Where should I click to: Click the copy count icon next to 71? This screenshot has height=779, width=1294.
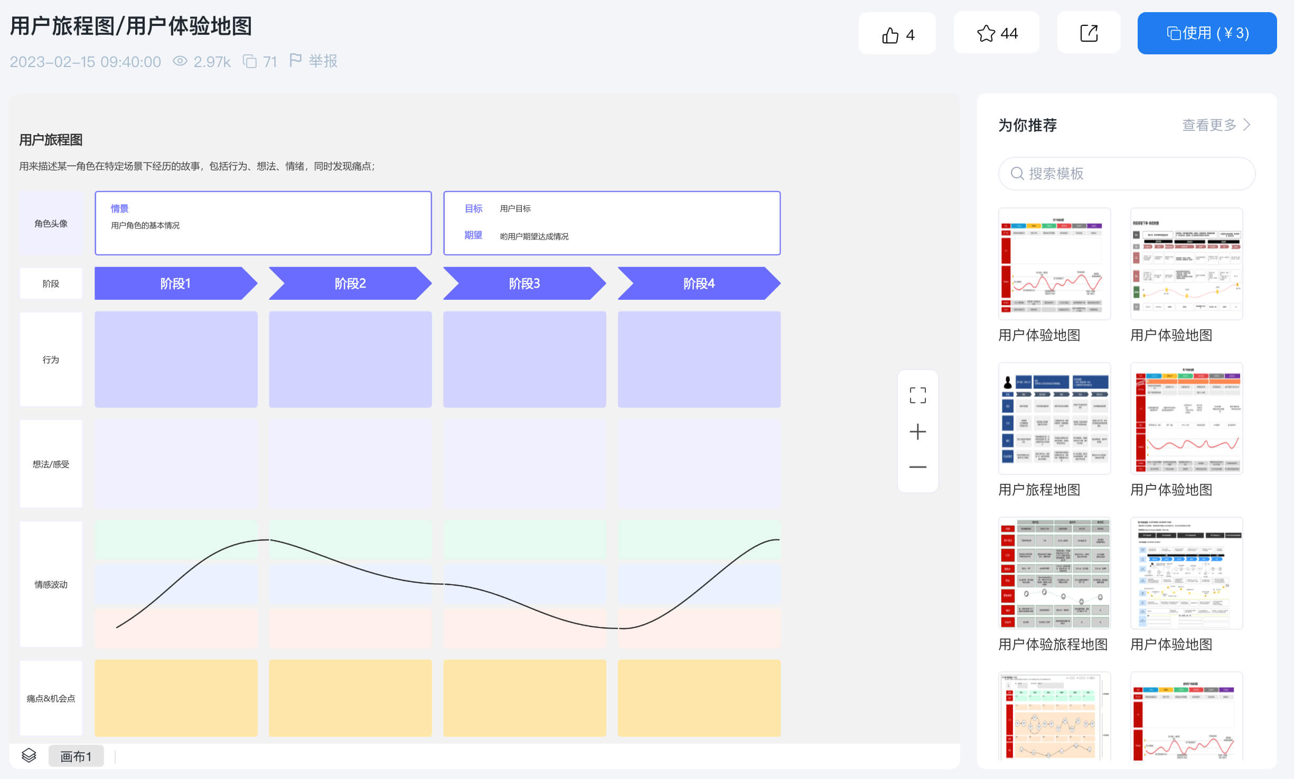pos(249,62)
